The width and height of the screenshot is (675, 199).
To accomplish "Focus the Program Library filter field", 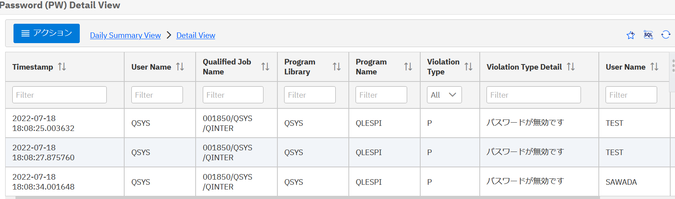I will pos(310,95).
